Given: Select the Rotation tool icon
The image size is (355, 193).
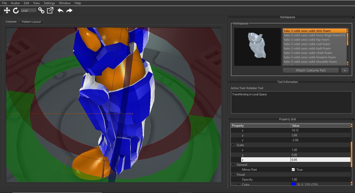Looking at the screenshot, I should tap(16, 10).
